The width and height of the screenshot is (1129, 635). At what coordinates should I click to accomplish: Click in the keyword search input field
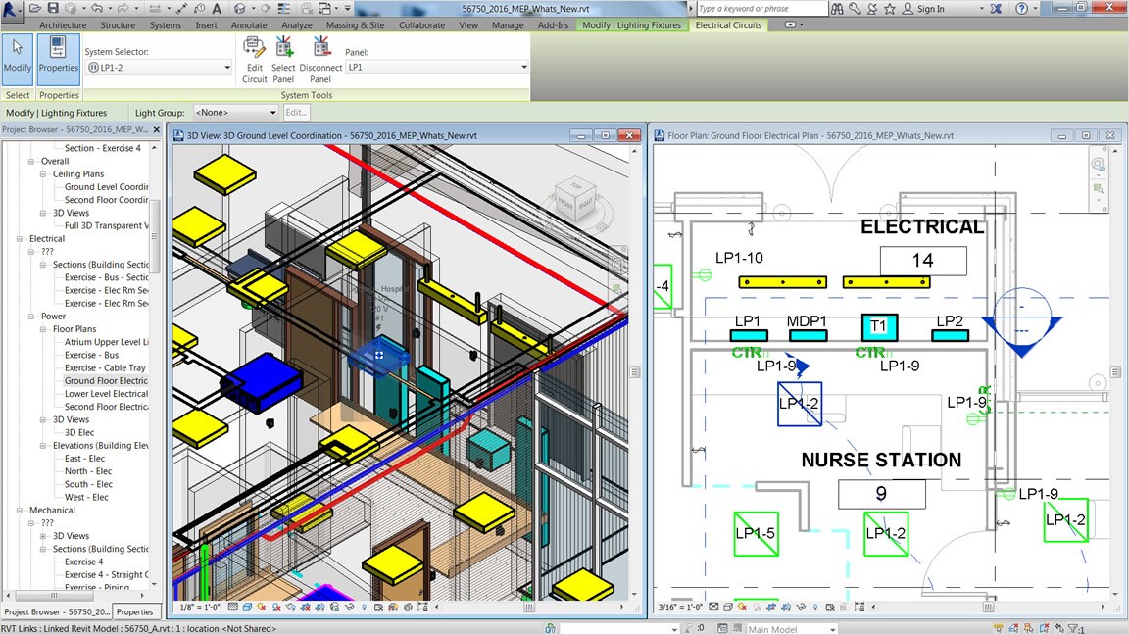(x=761, y=9)
